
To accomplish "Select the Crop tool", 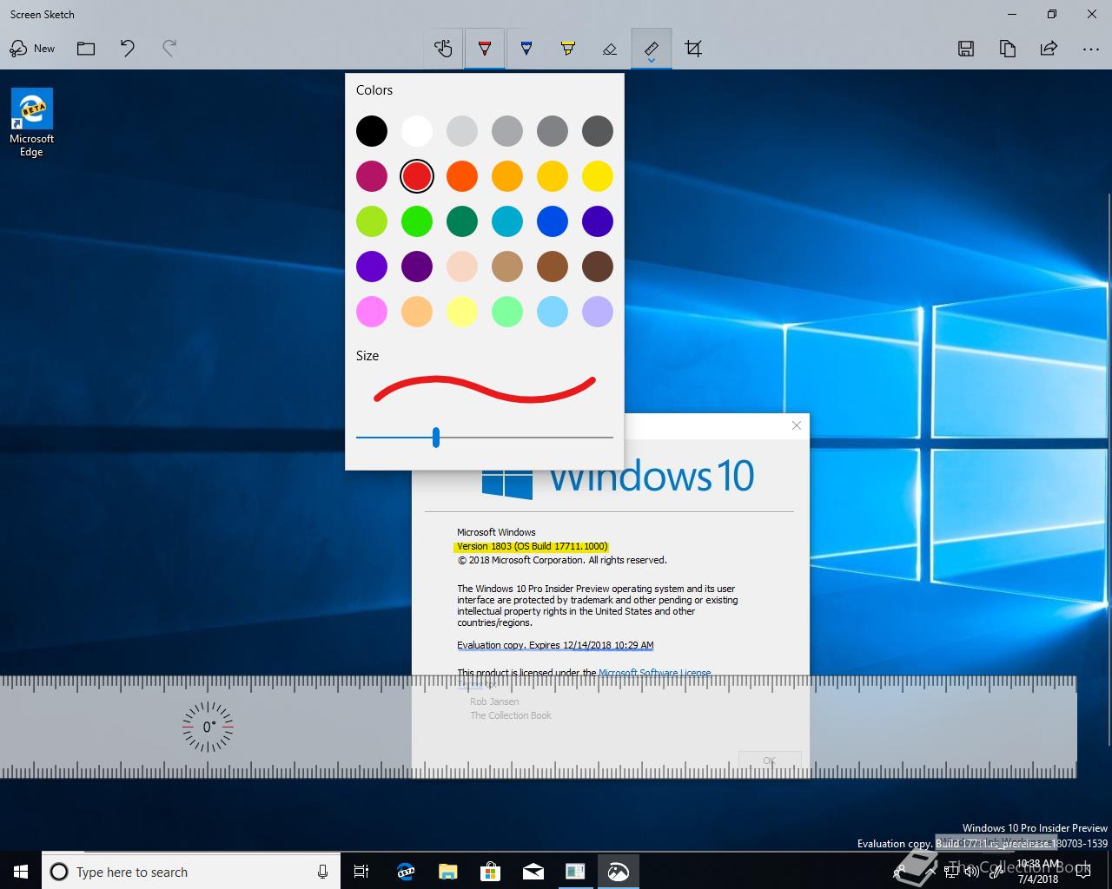I will 693,49.
